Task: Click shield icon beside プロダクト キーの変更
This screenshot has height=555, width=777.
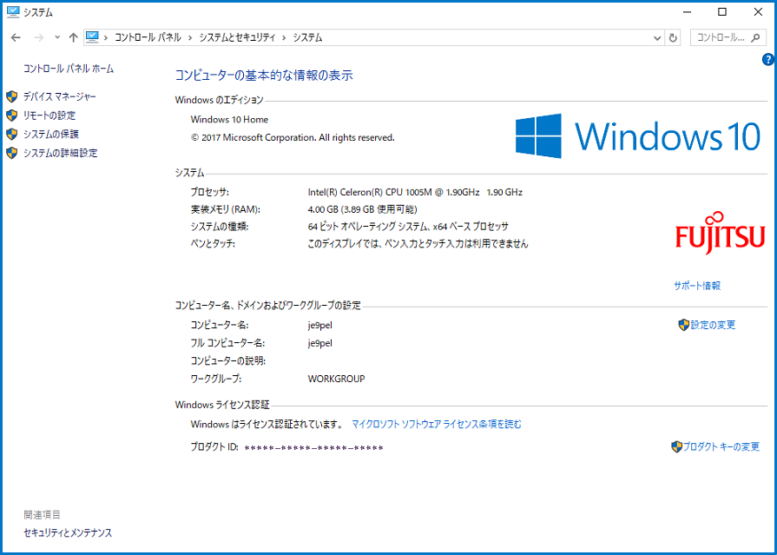Action: [x=676, y=447]
